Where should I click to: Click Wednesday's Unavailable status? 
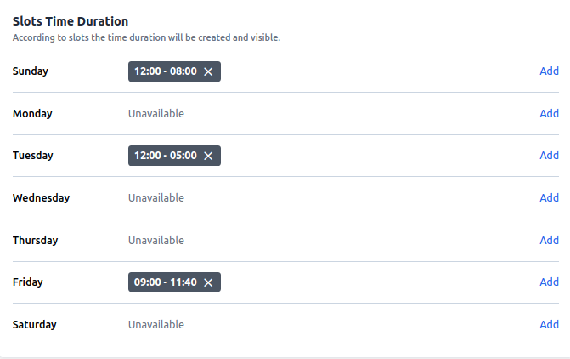(156, 198)
